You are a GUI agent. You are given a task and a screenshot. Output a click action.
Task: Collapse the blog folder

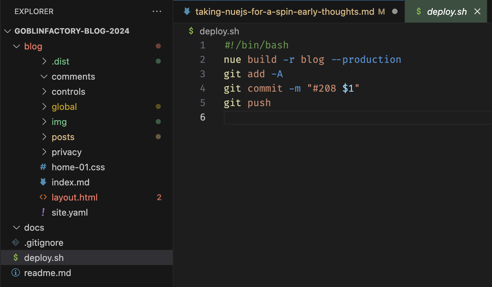(x=16, y=46)
